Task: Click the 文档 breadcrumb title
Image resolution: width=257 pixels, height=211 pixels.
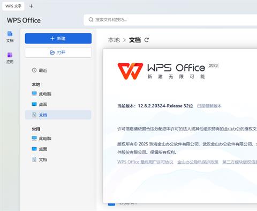Action: [135, 40]
